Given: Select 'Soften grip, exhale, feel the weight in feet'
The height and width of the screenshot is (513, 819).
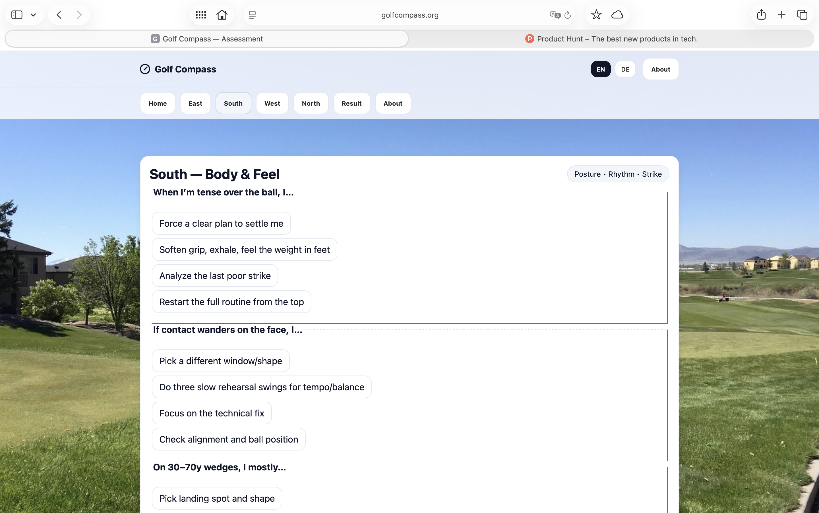Looking at the screenshot, I should pyautogui.click(x=244, y=249).
